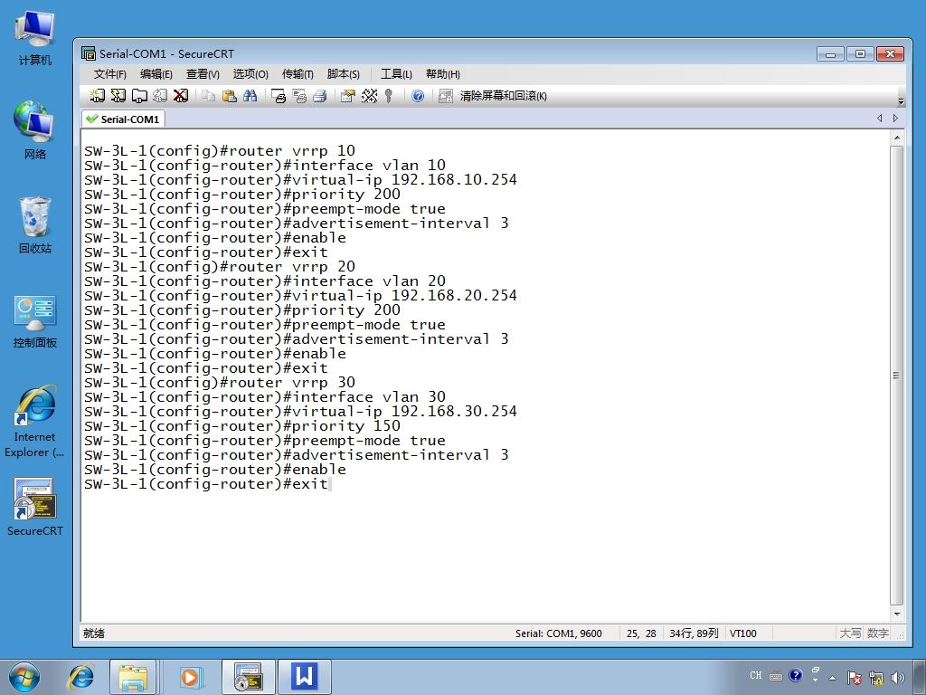Click 'Serial: COM1, 9600' in status bar

559,633
